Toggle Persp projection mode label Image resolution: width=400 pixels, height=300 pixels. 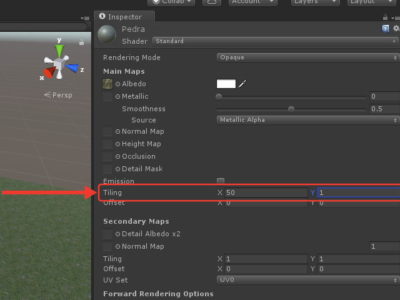point(58,95)
